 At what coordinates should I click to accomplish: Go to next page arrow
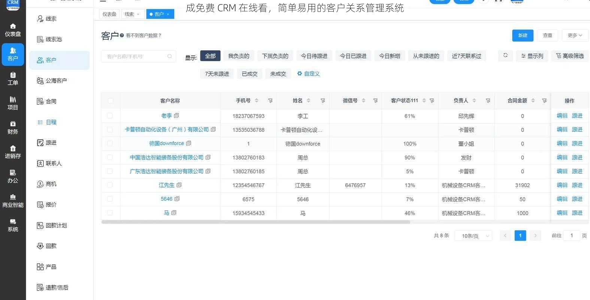pyautogui.click(x=535, y=235)
